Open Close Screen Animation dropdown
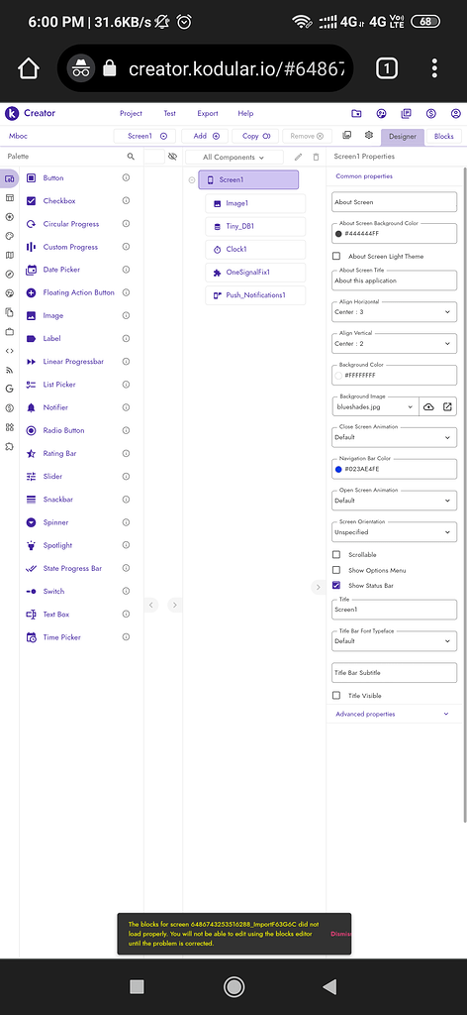 394,437
